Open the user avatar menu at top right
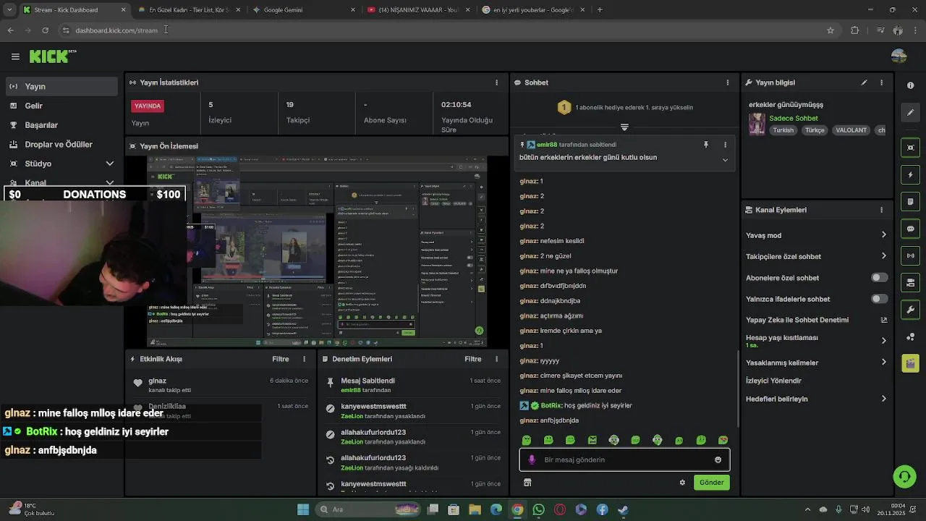 click(899, 56)
